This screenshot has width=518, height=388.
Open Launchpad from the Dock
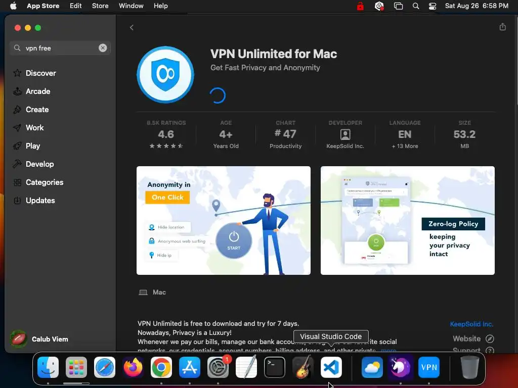coord(76,367)
